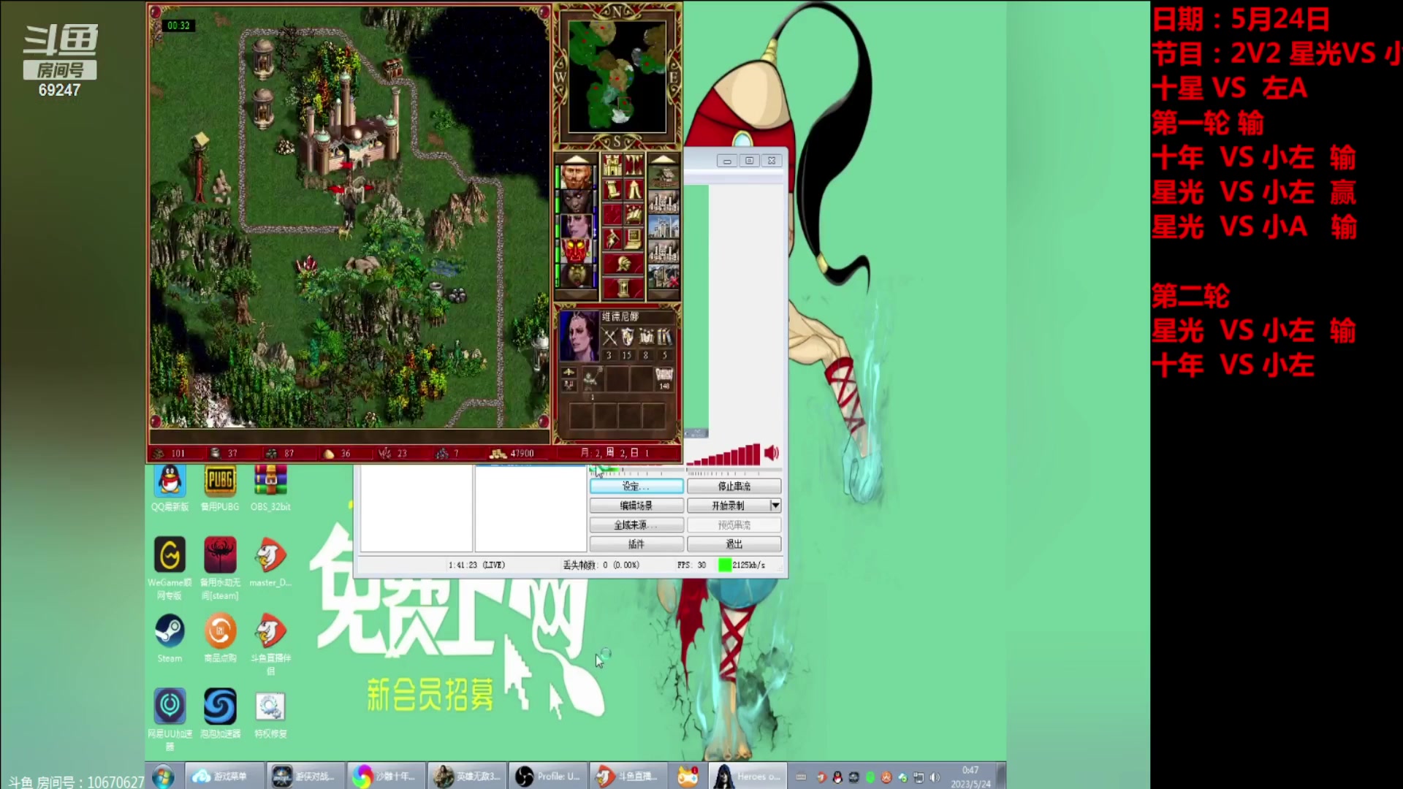Viewport: 1403px width, 789px height.
Task: Click the next hero helmet button
Action: [x=623, y=263]
